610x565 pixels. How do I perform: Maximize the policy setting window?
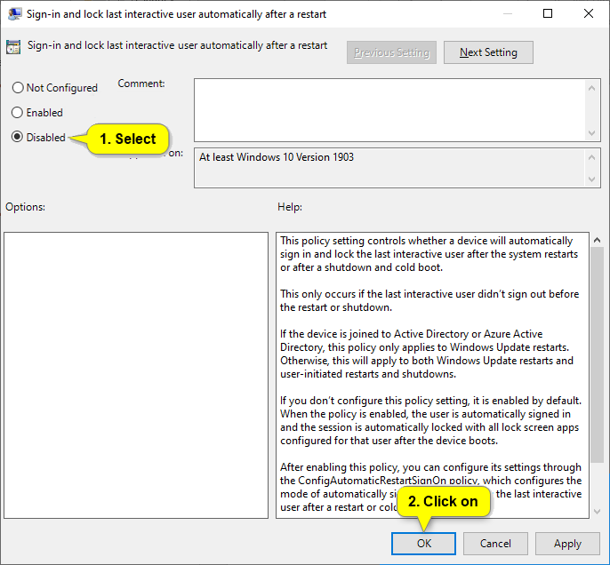(x=548, y=13)
